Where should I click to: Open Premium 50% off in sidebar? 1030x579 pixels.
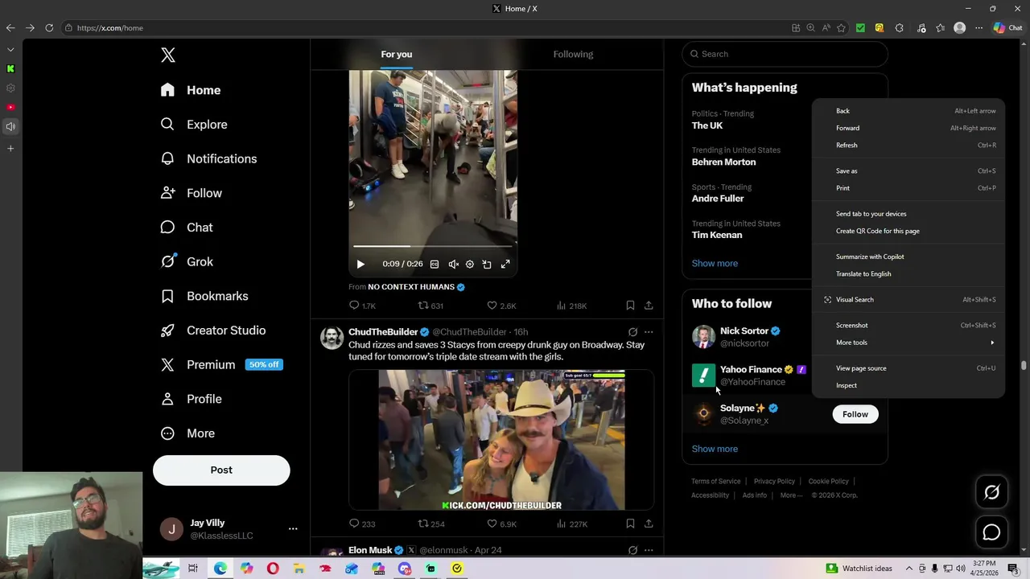(221, 364)
